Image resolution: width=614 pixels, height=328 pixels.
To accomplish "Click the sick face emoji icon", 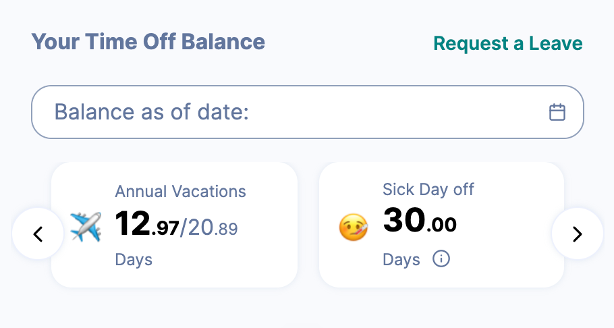I will 354,227.
